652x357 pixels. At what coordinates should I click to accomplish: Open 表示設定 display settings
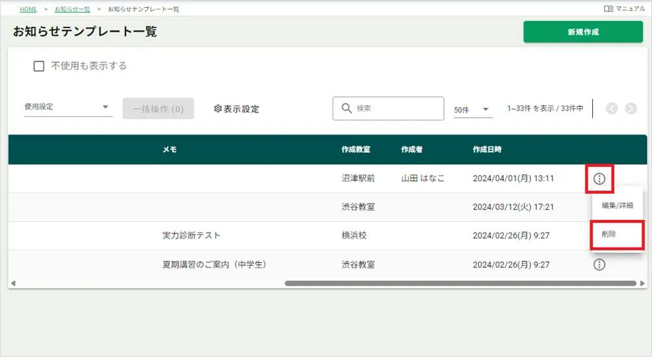click(x=237, y=109)
